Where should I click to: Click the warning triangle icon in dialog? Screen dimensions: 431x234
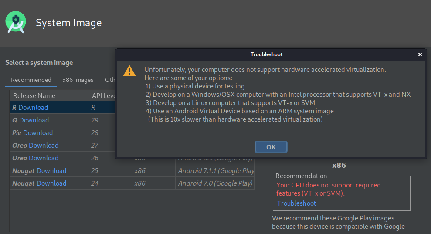tap(129, 71)
